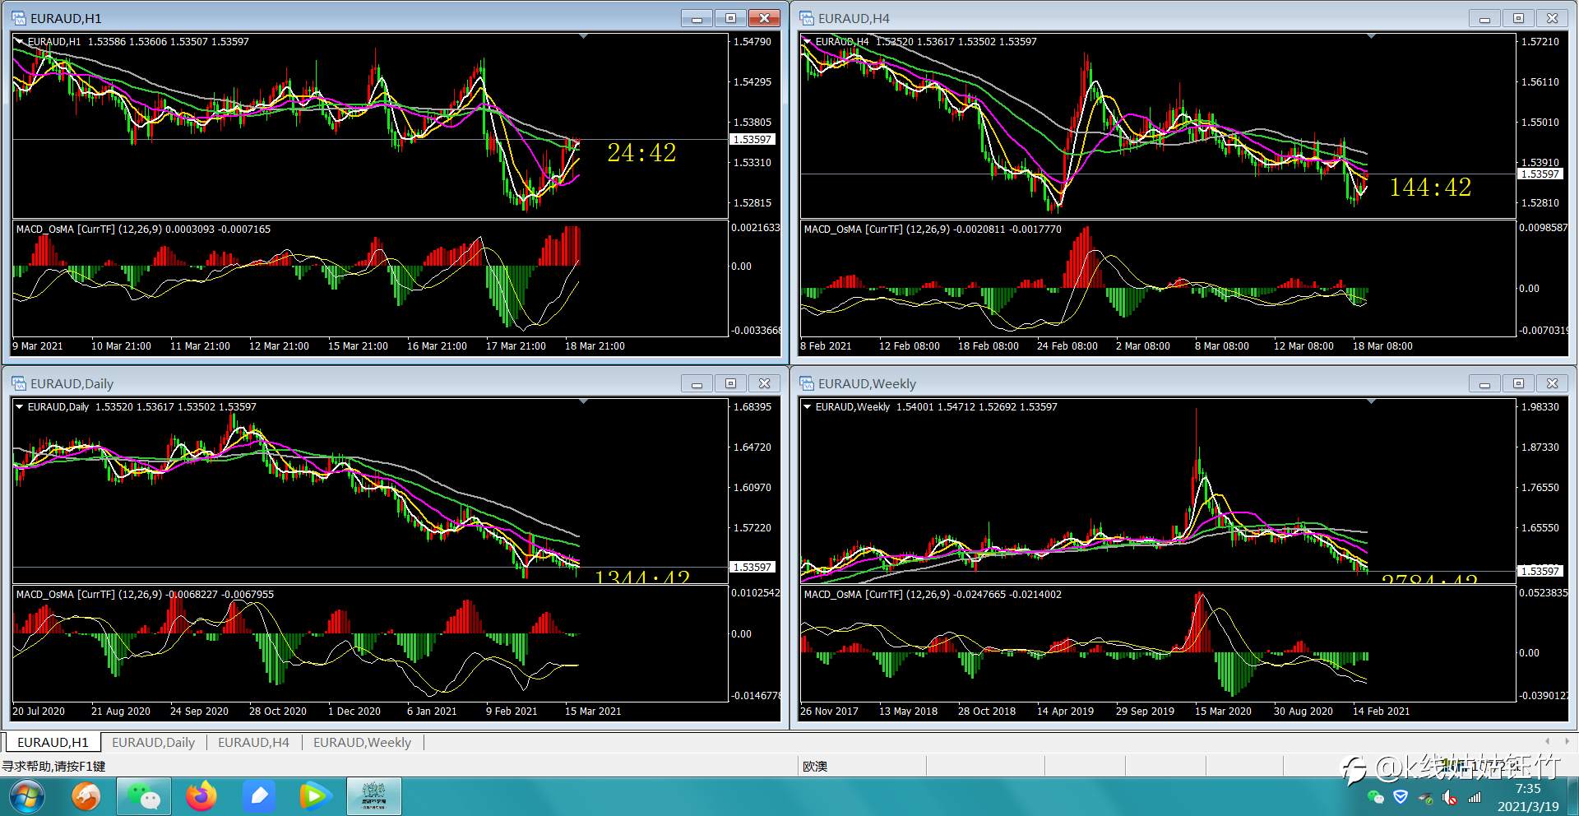Click the 1 Dec 2020 date label in Daily
The image size is (1579, 816).
354,712
